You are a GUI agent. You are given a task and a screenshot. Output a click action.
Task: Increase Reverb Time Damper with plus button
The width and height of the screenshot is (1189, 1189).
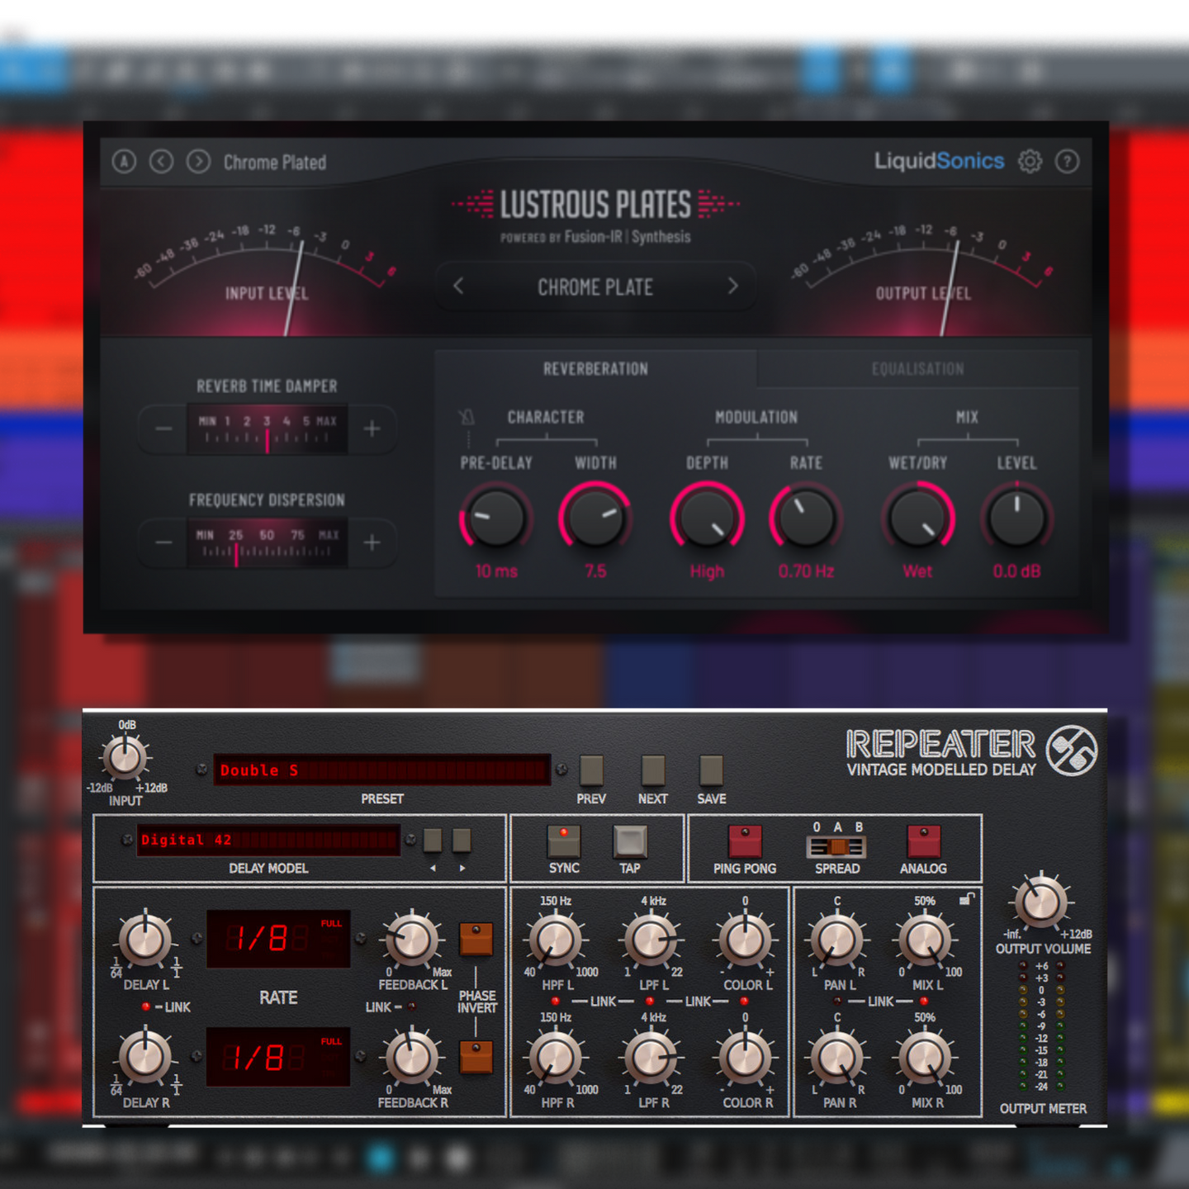[372, 429]
